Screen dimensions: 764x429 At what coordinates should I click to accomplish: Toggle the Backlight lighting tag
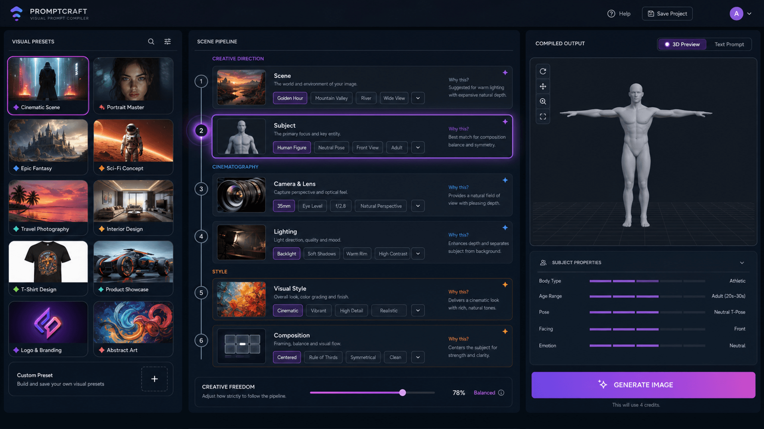(x=286, y=254)
